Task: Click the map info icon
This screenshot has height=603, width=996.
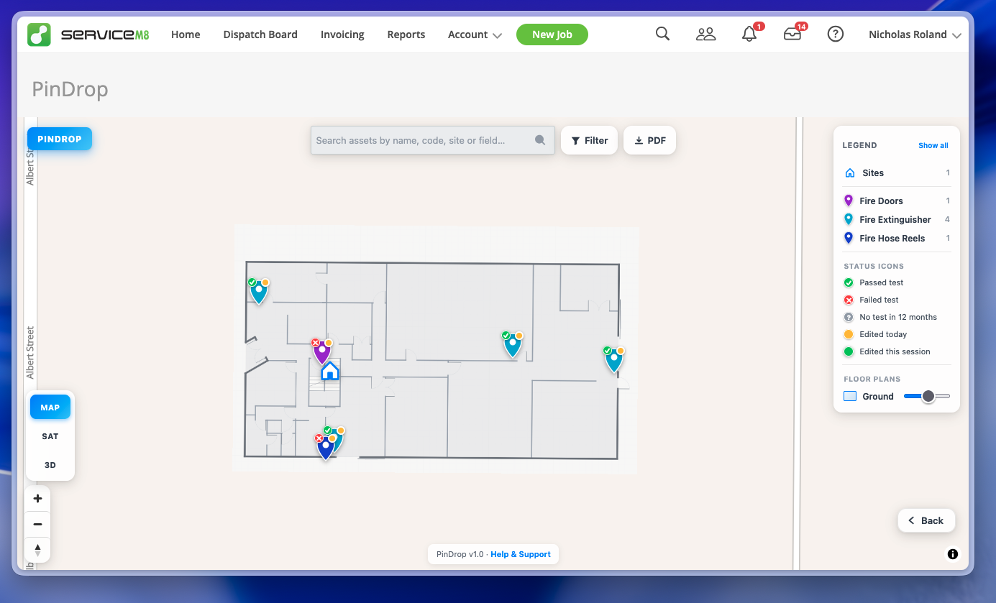Action: [x=953, y=554]
